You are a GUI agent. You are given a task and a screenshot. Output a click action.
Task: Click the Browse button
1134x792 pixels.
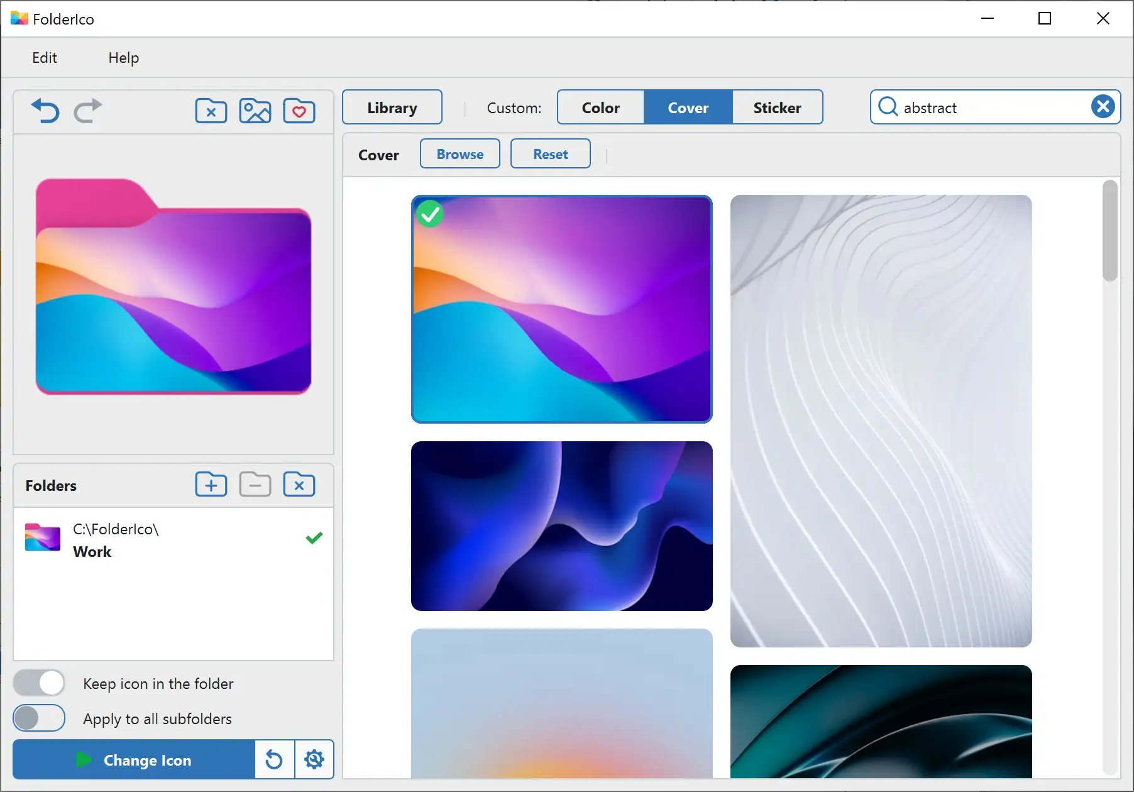[460, 154]
